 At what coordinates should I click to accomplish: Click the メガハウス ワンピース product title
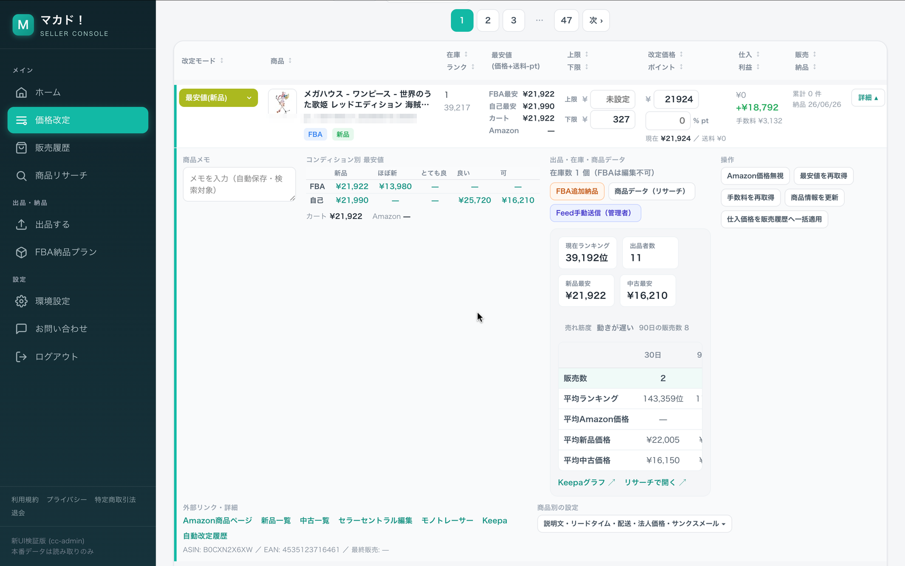368,99
